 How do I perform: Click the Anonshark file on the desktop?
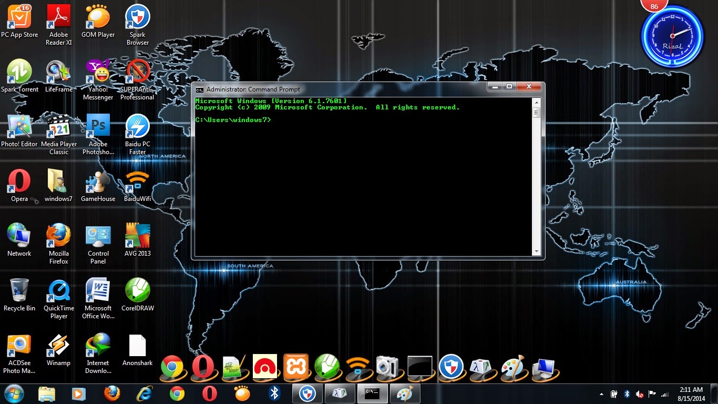(x=138, y=350)
